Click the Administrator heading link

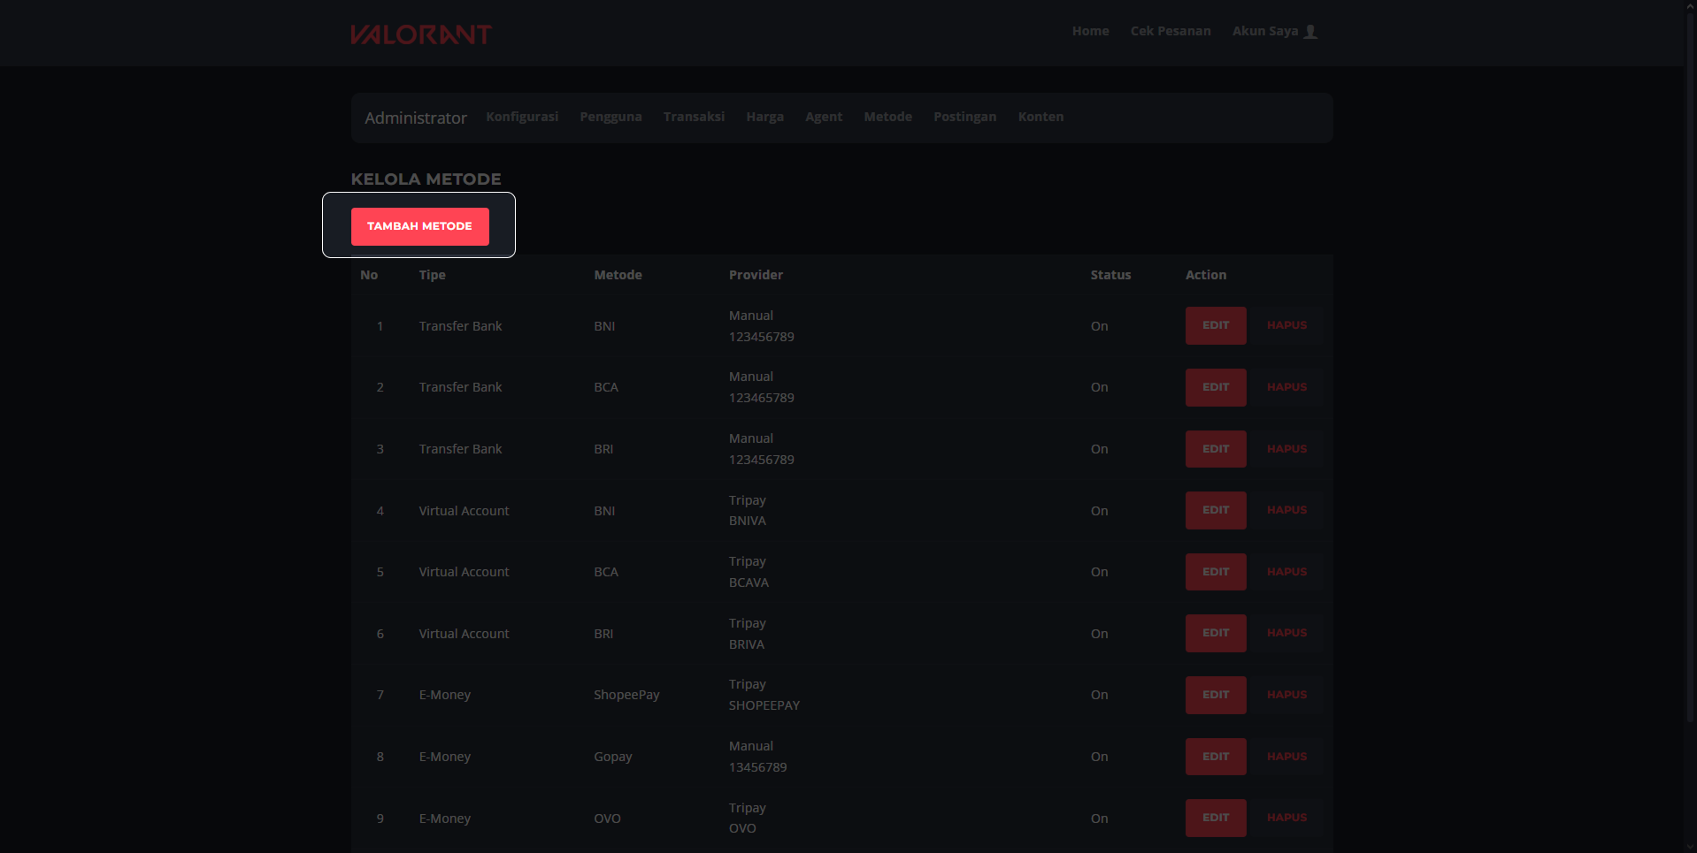(x=416, y=118)
